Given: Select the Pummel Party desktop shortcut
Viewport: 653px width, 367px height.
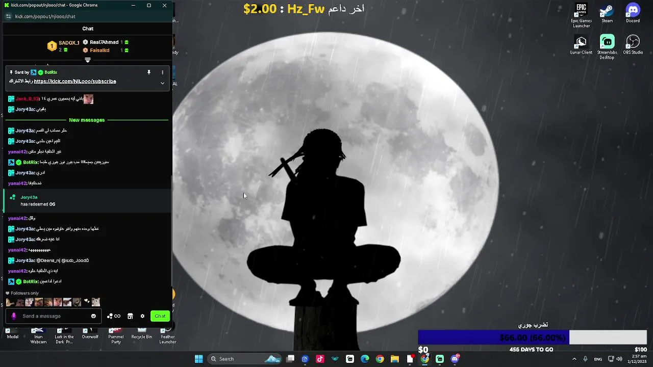Looking at the screenshot, I should [x=116, y=336].
